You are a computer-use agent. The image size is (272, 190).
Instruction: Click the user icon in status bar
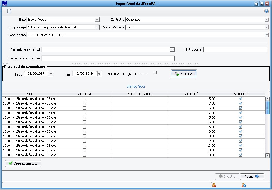tap(214, 185)
